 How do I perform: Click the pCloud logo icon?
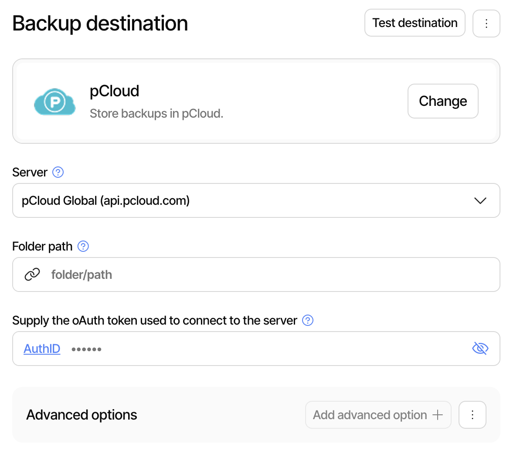coord(54,101)
